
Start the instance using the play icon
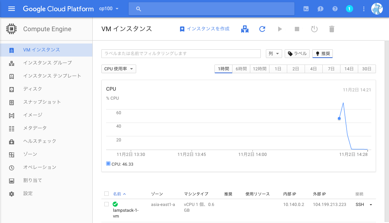(280, 29)
